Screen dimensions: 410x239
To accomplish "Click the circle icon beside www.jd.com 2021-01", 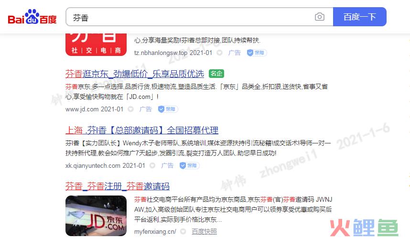I will click(x=131, y=109).
